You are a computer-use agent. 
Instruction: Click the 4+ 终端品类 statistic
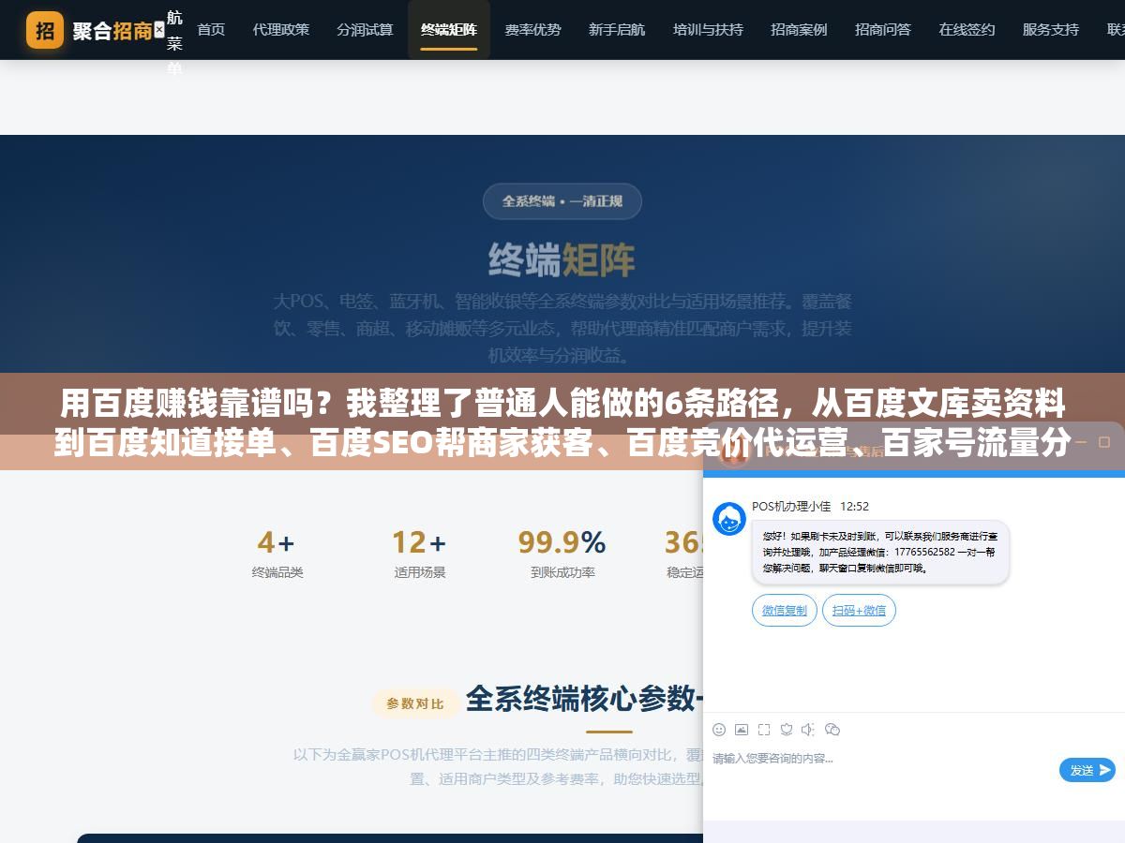[277, 553]
